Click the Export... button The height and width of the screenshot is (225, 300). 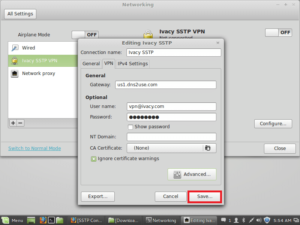coord(98,196)
